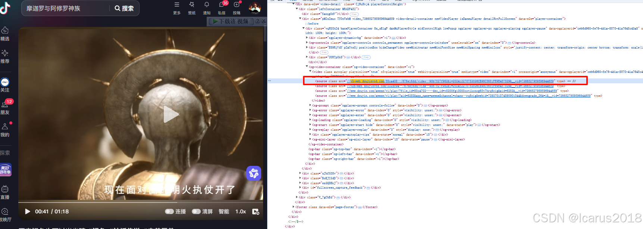
Task: Expand the xg-controls element node
Action: 307,43
